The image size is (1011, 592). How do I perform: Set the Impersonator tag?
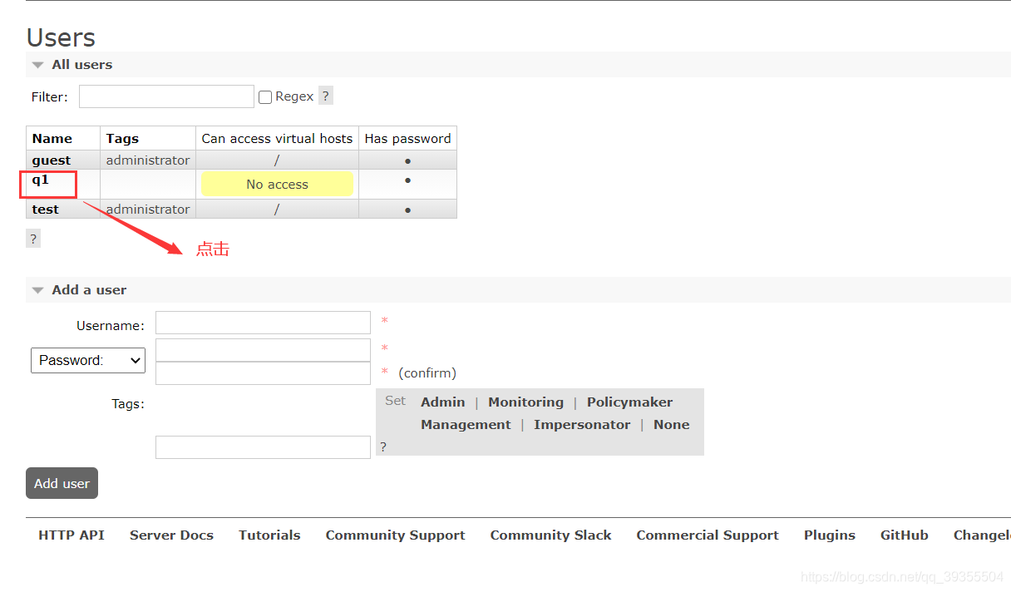[582, 425]
